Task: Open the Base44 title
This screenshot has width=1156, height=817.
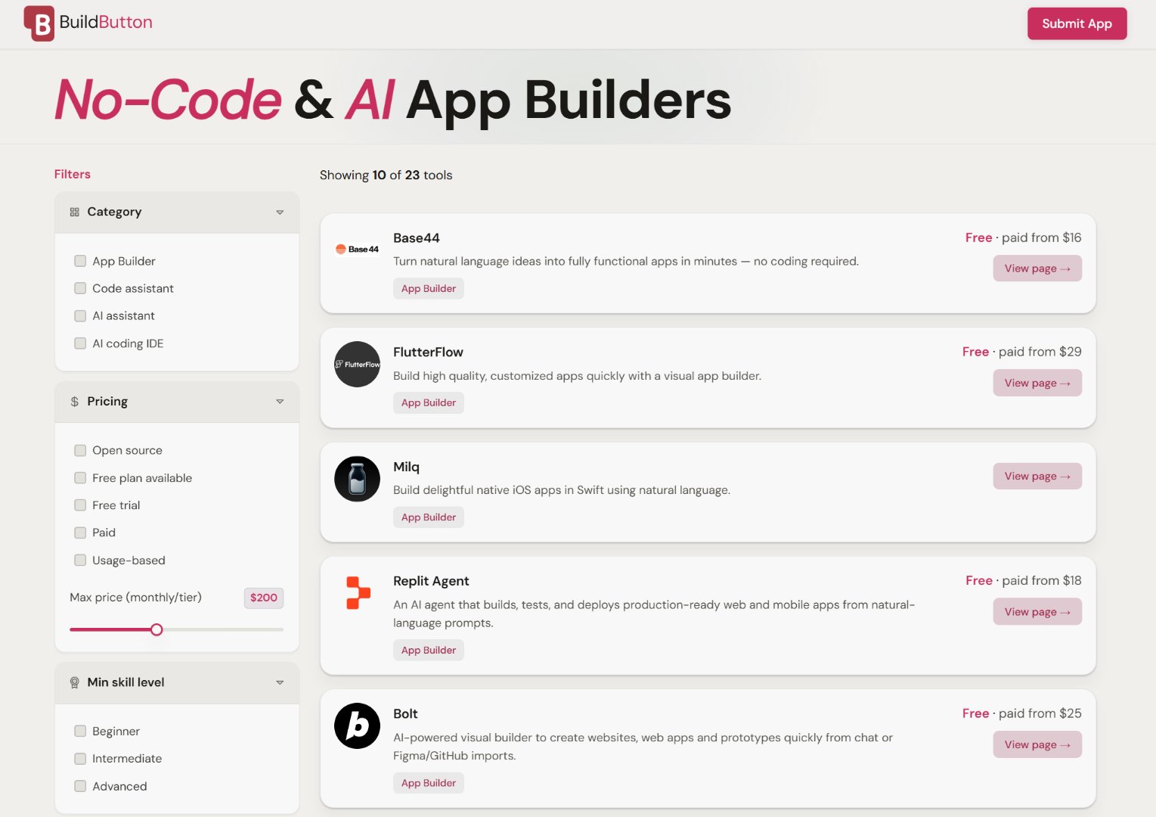Action: [x=417, y=238]
